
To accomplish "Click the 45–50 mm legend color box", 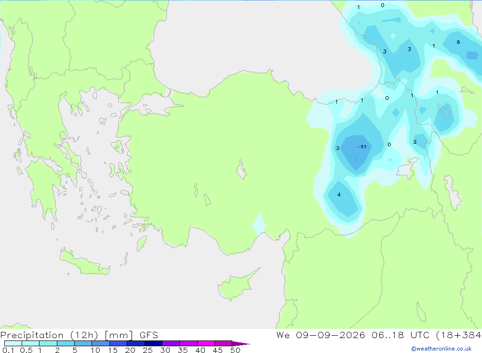I will (223, 343).
